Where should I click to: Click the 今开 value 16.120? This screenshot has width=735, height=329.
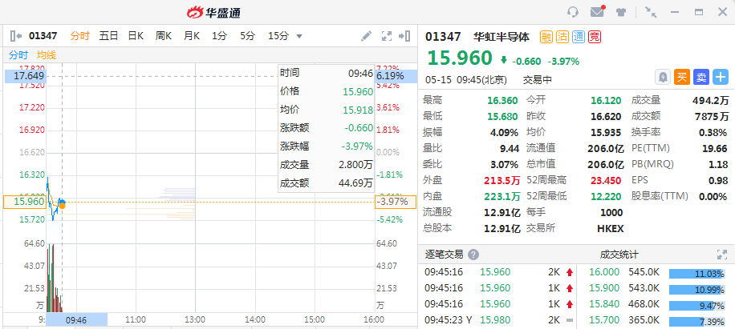click(606, 101)
